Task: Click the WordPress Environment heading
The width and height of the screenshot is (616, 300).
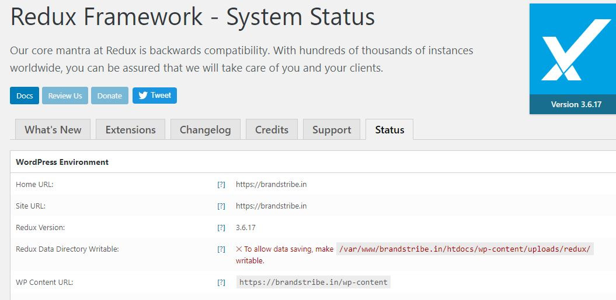Action: (x=62, y=162)
